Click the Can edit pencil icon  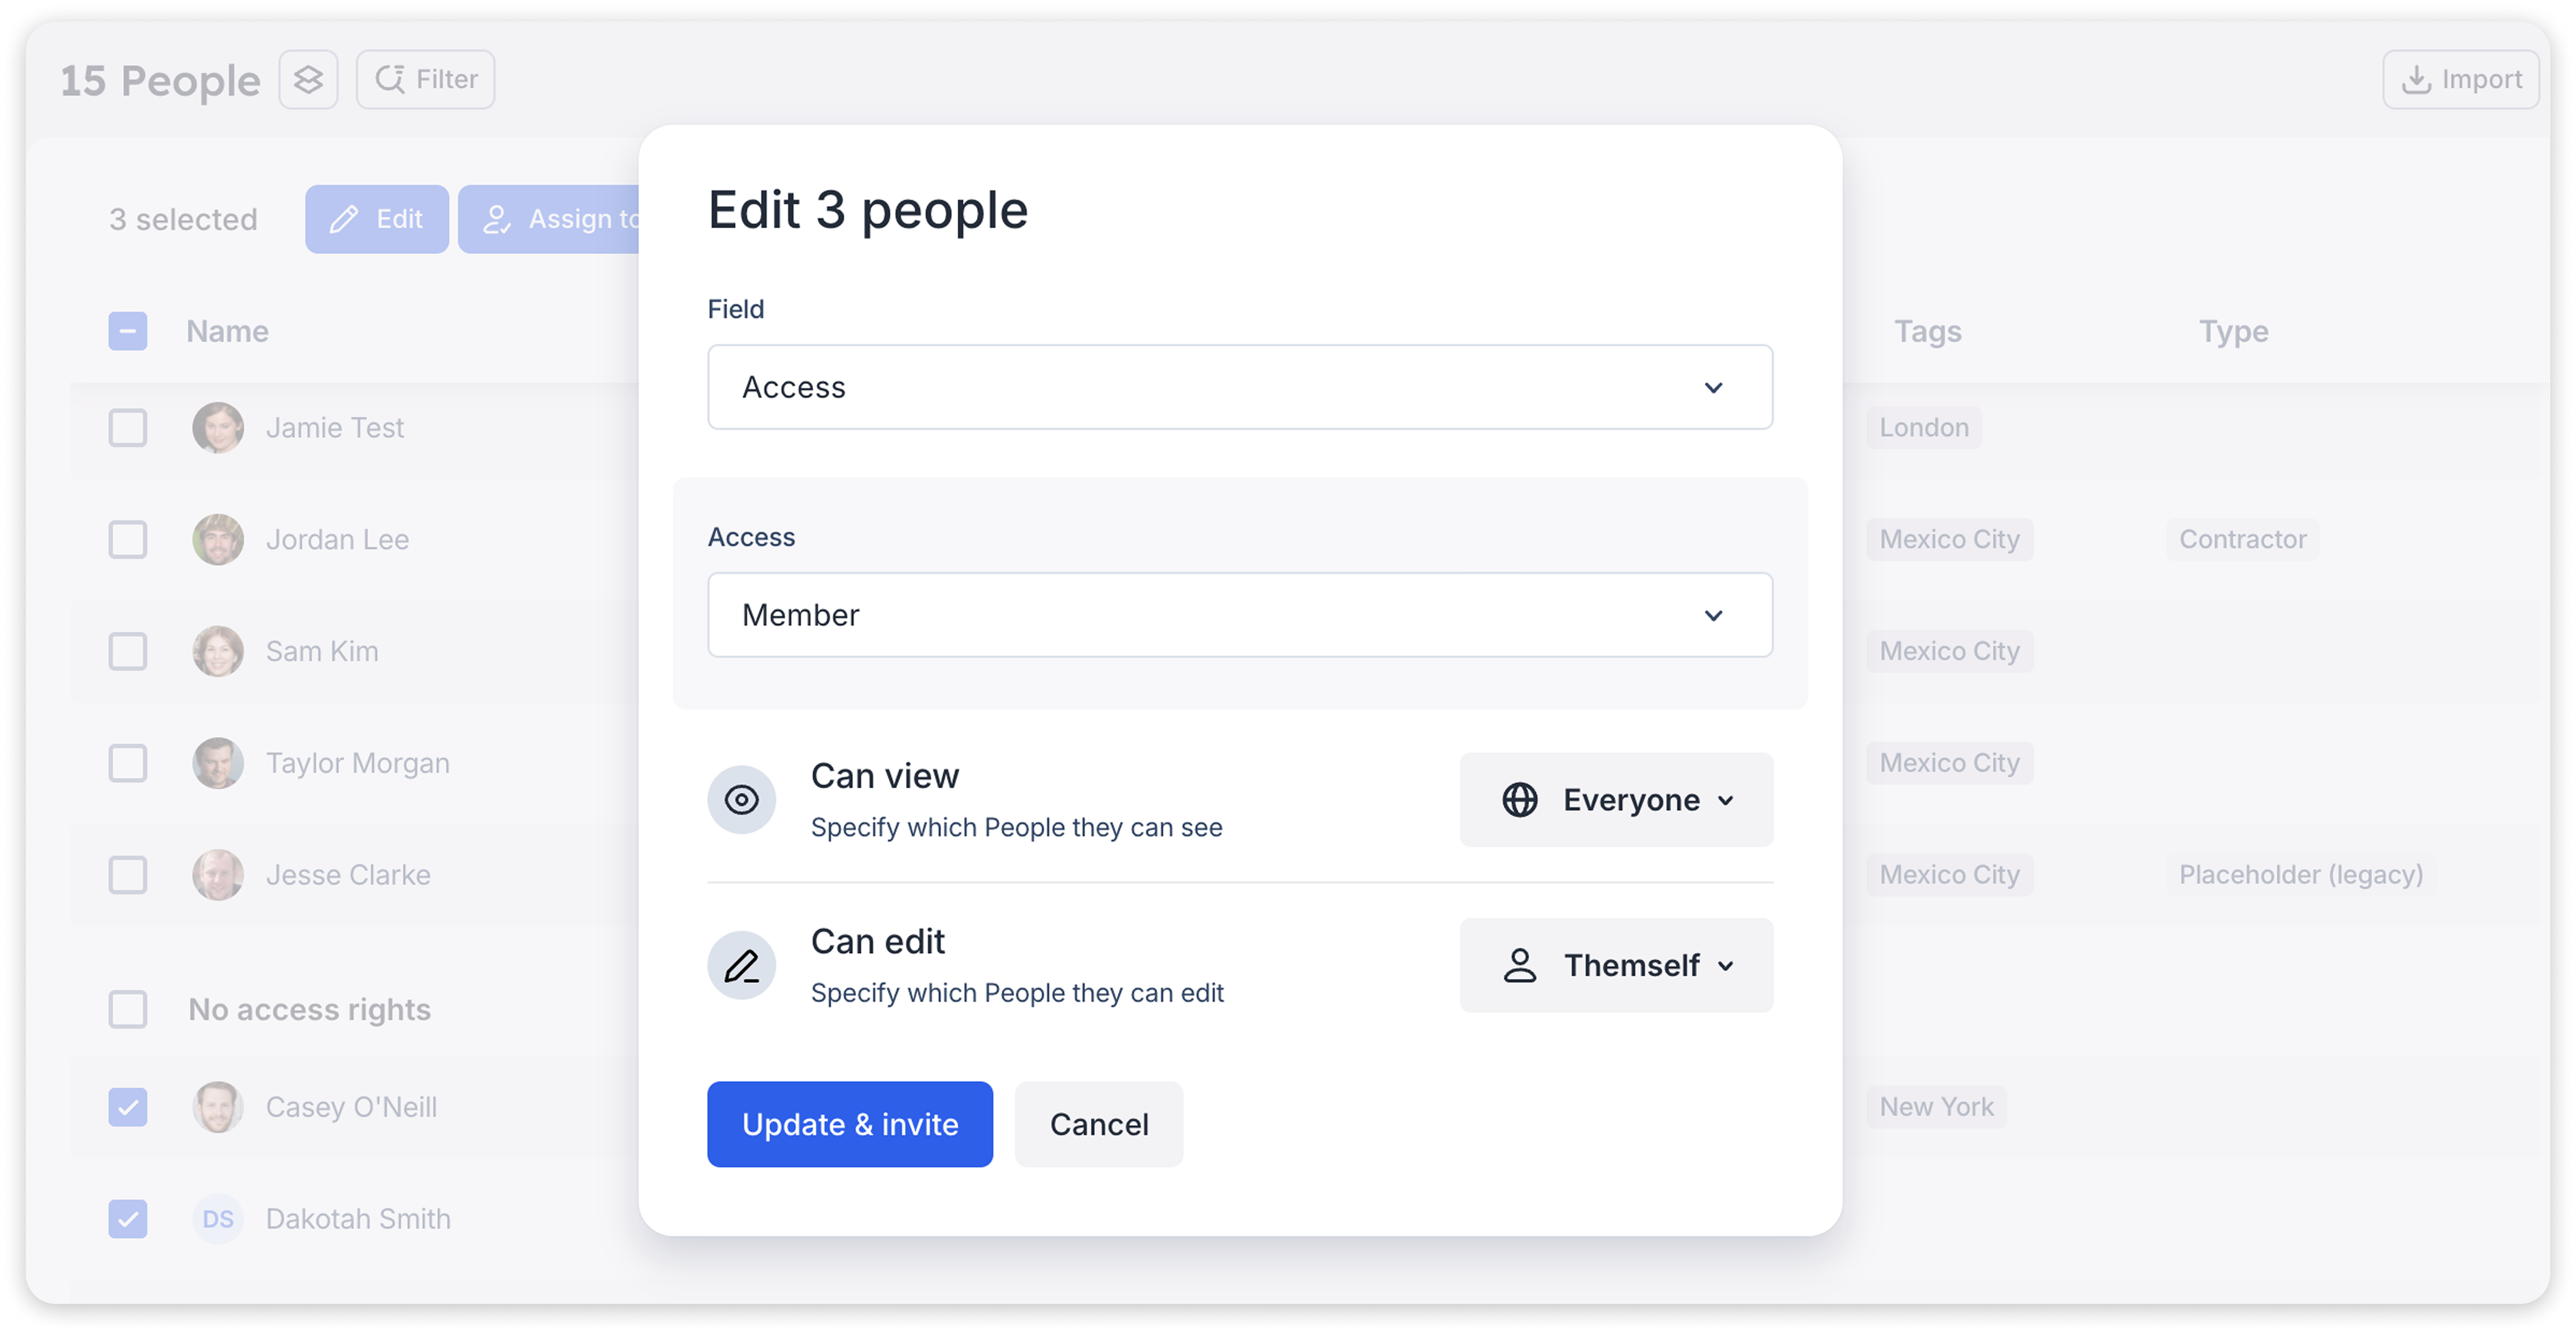click(741, 965)
